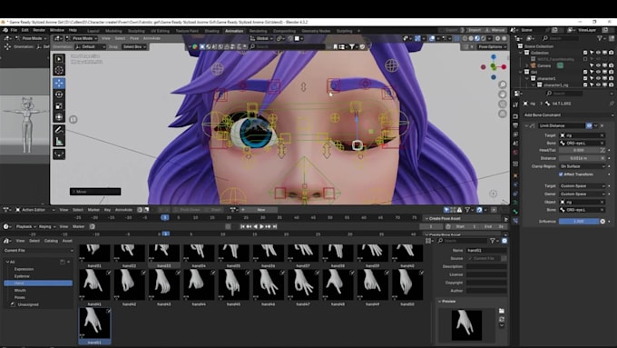Image resolution: width=617 pixels, height=348 pixels.
Task: Select the Annotate tool
Action: click(59, 129)
